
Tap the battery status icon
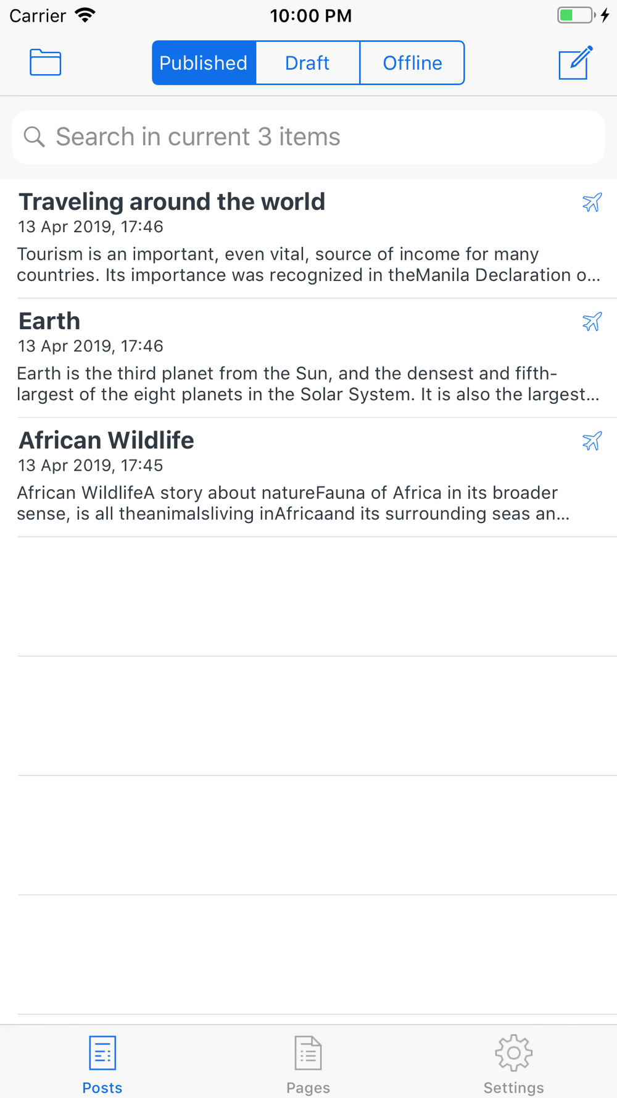(x=576, y=15)
